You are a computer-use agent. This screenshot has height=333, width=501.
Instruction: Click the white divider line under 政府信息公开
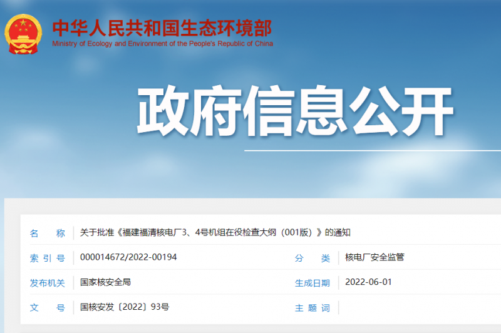click(x=372, y=151)
